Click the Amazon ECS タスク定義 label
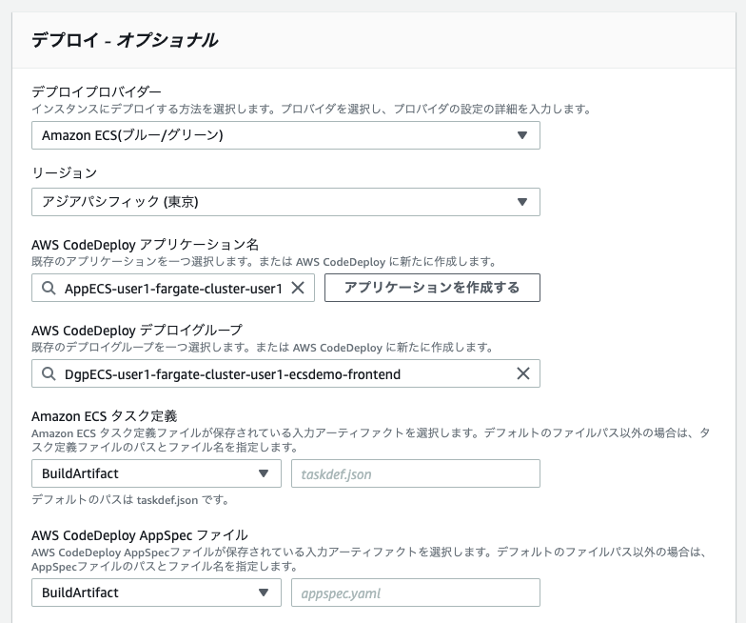The width and height of the screenshot is (746, 623). pos(105,416)
